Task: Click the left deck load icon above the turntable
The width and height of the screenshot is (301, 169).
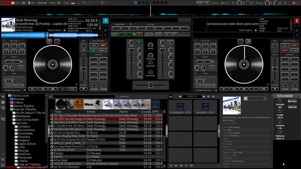Action: [49, 41]
